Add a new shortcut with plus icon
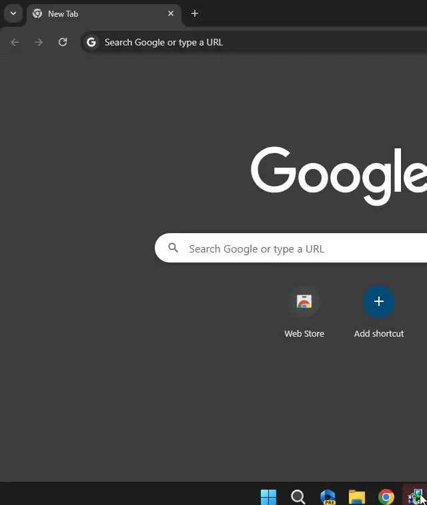The image size is (427, 505). [x=379, y=301]
